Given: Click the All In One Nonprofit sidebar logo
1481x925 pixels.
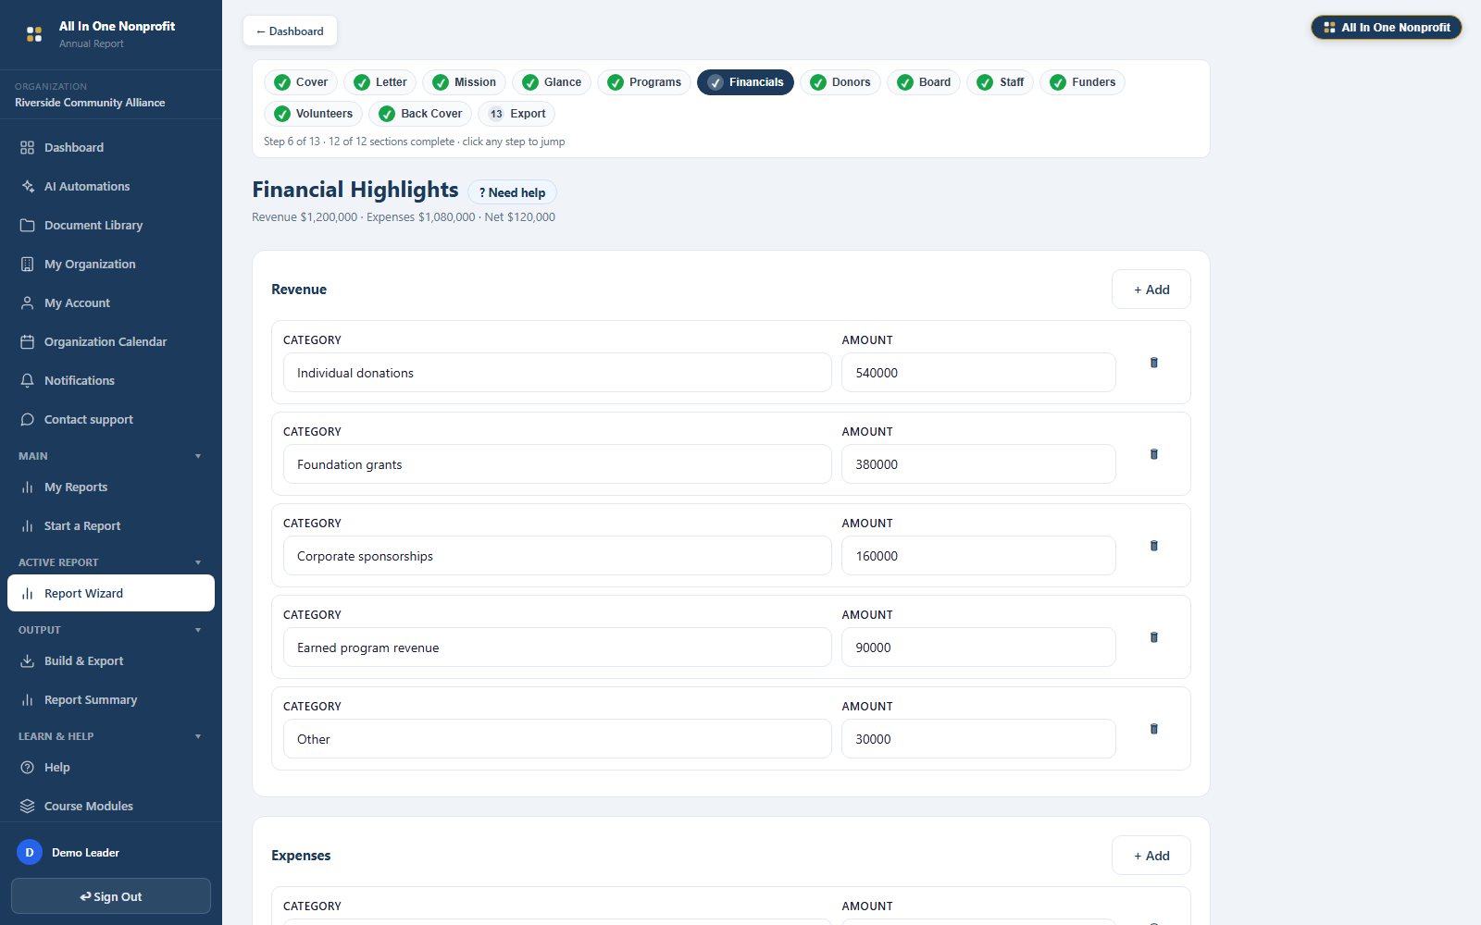Looking at the screenshot, I should (x=34, y=34).
